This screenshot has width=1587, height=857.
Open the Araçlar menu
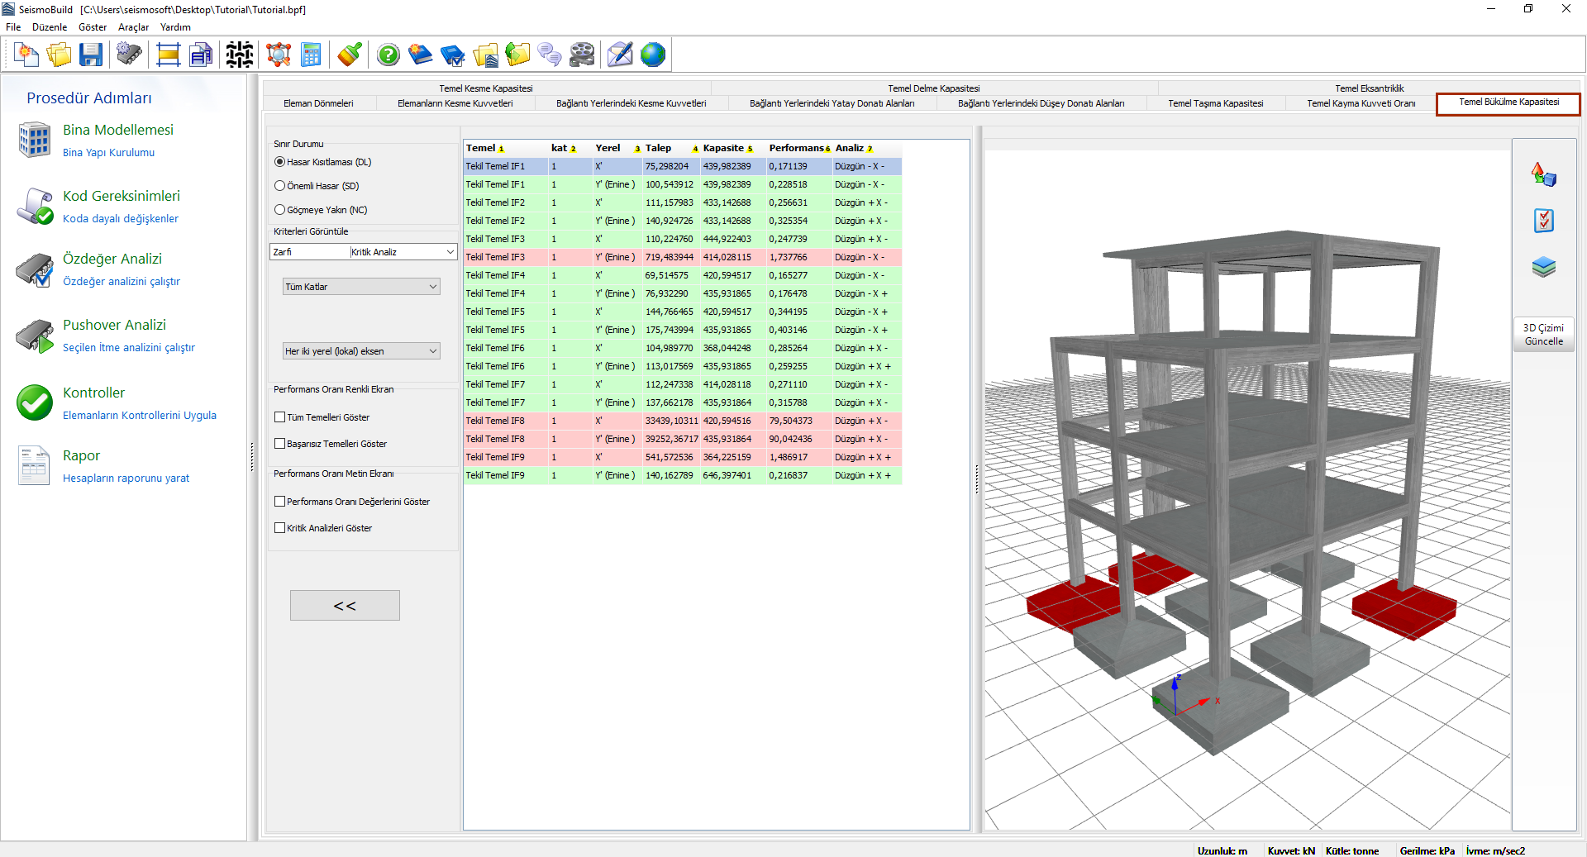pos(133,27)
